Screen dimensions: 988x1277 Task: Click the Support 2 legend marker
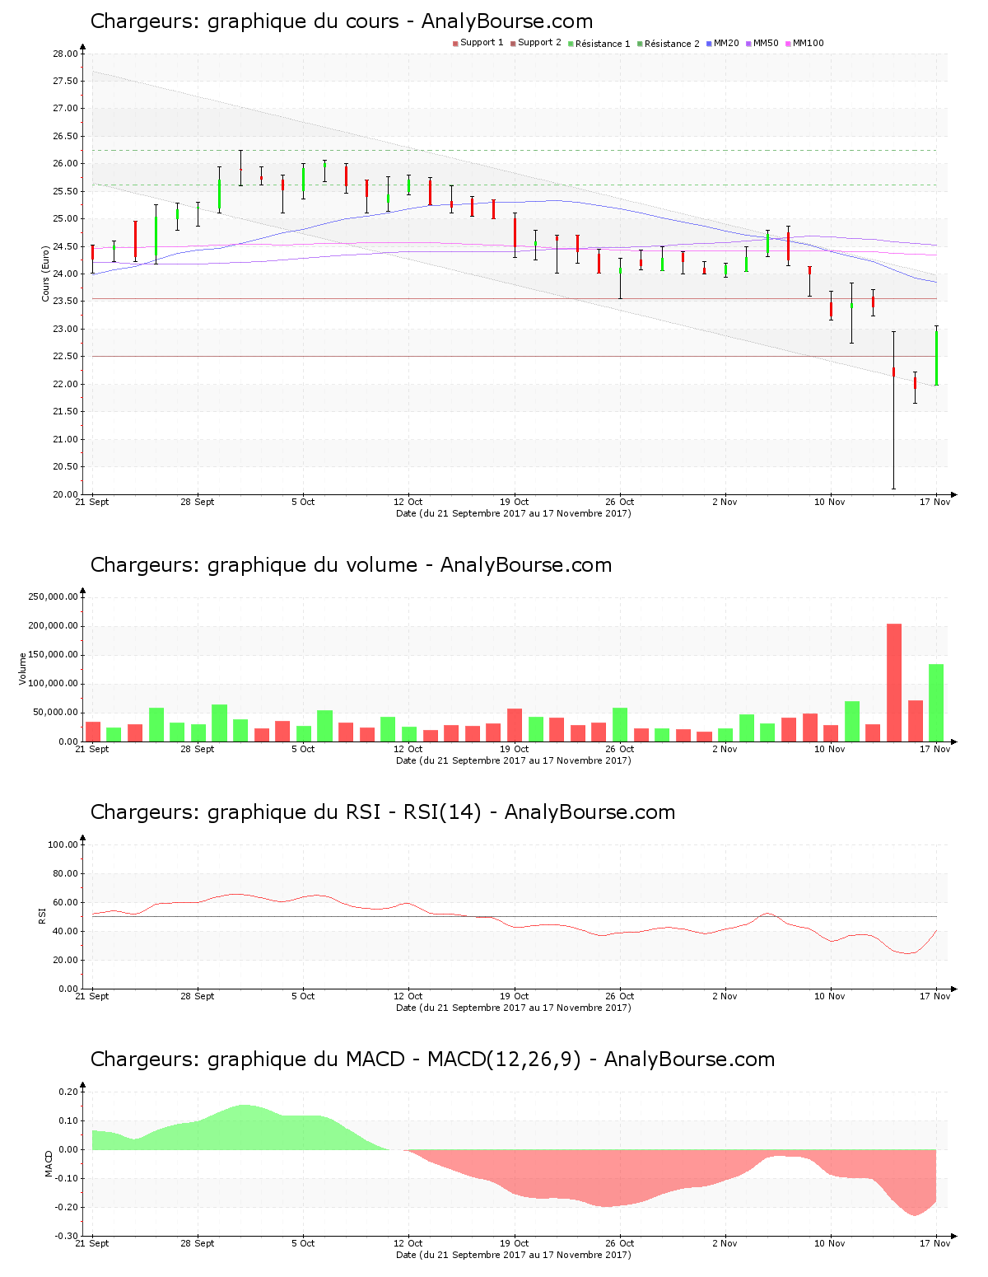pos(513,44)
